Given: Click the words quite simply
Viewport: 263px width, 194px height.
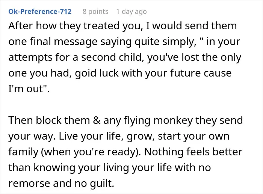Looking at the screenshot, I should [x=166, y=41].
